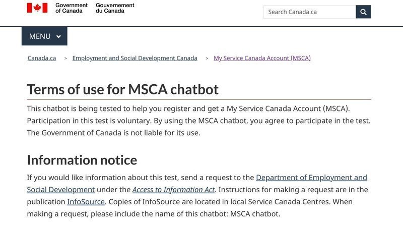Open the MENU navigation button

coord(44,36)
